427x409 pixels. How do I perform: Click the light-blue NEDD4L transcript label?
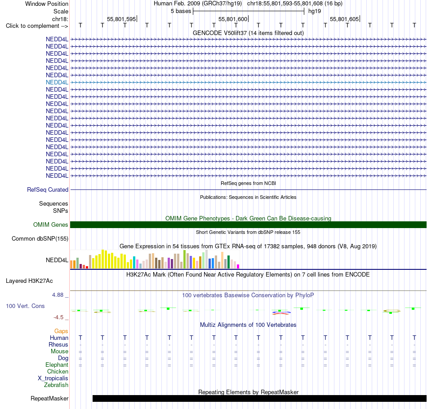(57, 83)
